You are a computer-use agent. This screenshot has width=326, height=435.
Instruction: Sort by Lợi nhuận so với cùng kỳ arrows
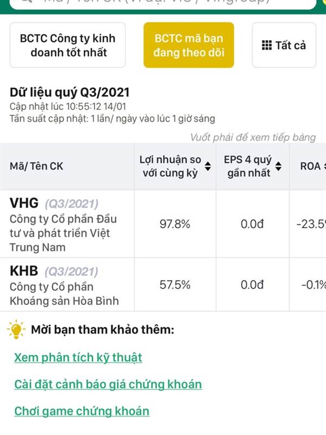click(x=208, y=166)
